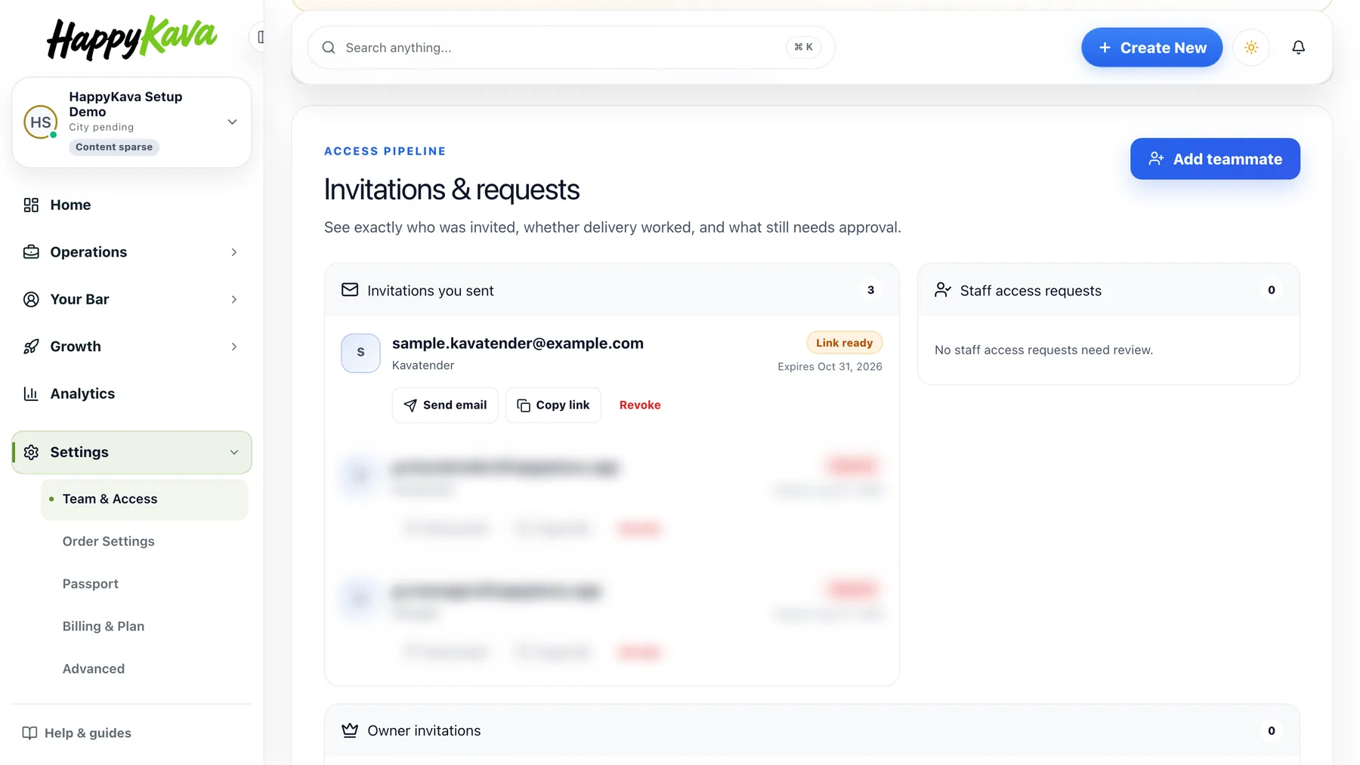The image size is (1360, 765).
Task: Collapse the Settings submenu chevron
Action: click(x=234, y=452)
